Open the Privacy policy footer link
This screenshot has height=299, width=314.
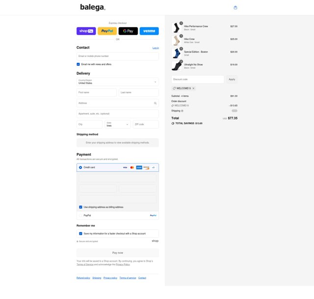(110, 278)
